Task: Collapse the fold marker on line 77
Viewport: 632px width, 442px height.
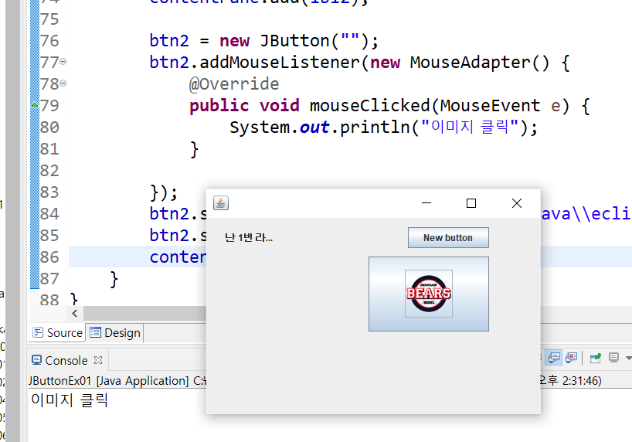Action: click(63, 62)
